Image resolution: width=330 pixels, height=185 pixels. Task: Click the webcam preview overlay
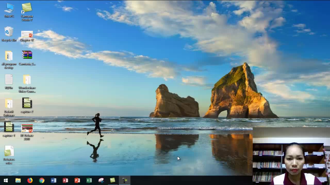(x=291, y=156)
